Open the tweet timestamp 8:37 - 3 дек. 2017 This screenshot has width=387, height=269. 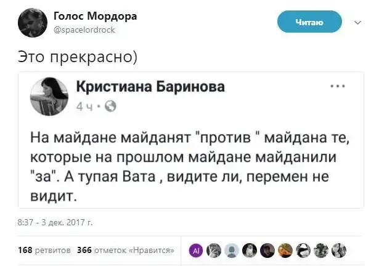[x=55, y=222]
